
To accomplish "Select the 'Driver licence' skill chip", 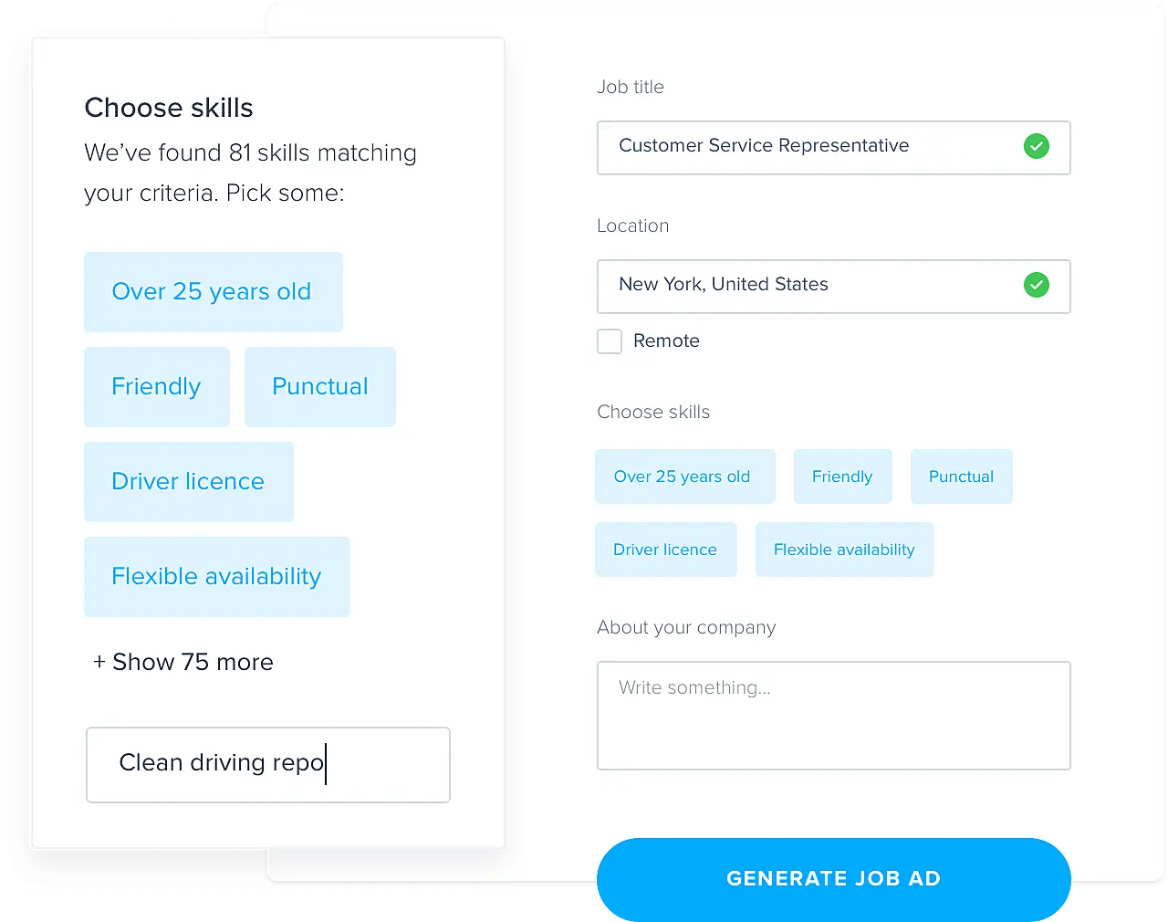I will [188, 481].
